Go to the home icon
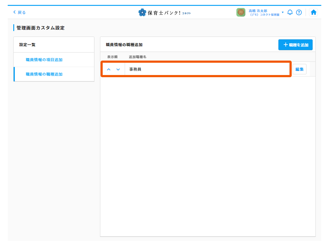Viewport: 329px width, 246px height. click(313, 12)
